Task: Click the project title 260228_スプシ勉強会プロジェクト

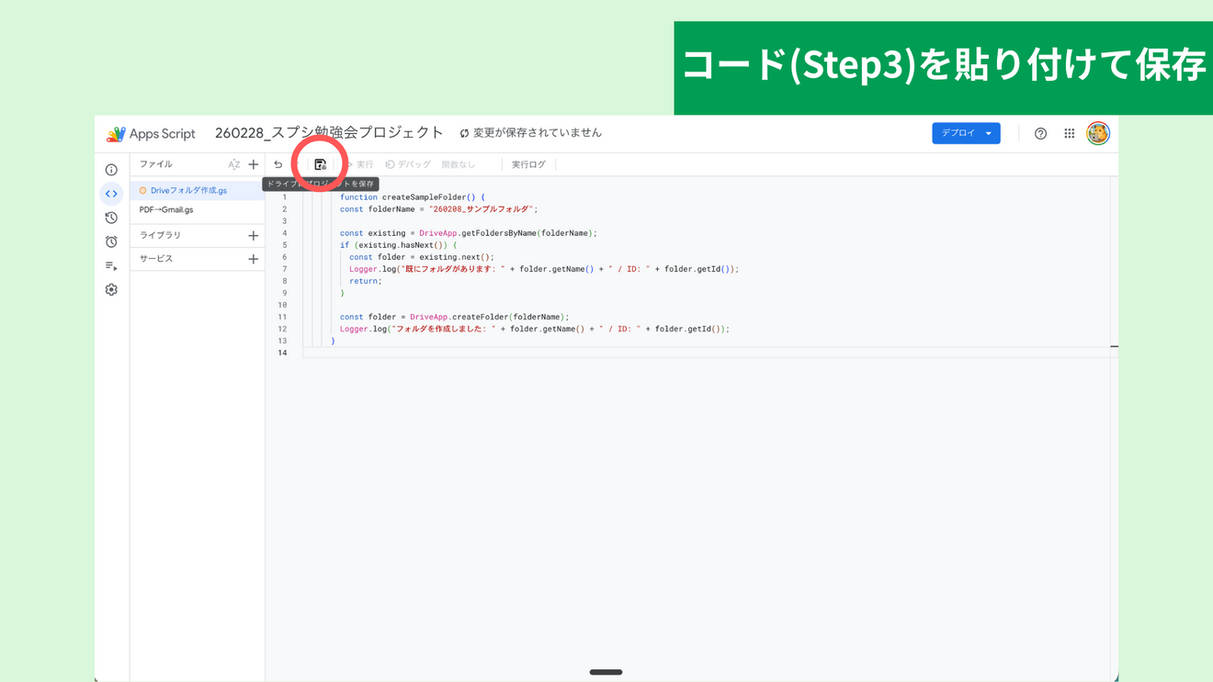Action: click(x=329, y=133)
